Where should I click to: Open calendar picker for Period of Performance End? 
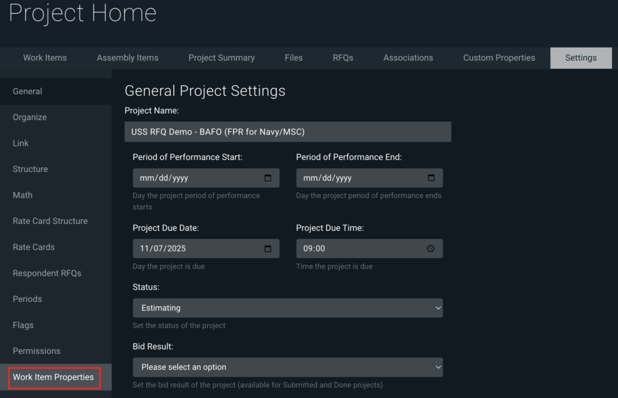[431, 178]
